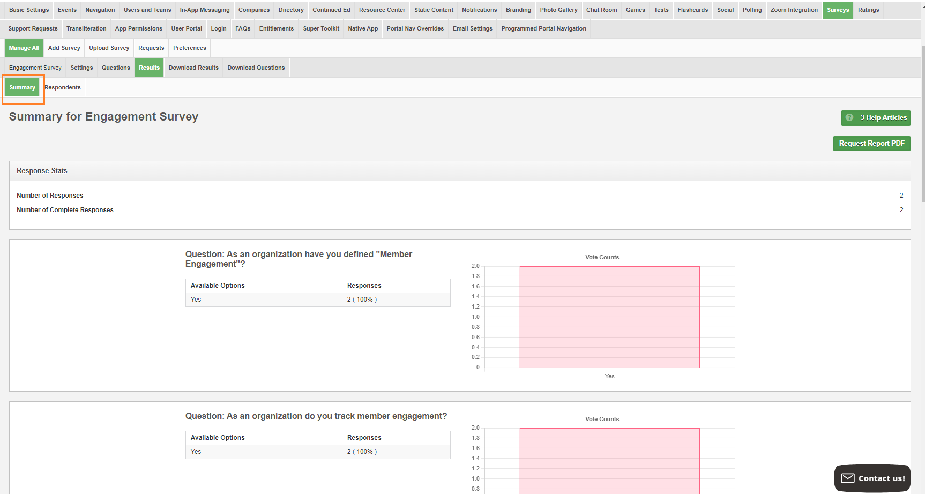Open Zoom Integration menu item

pyautogui.click(x=794, y=10)
